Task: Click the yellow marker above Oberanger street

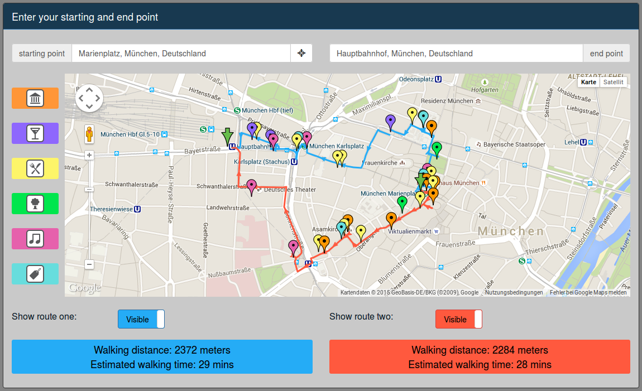Action: tap(361, 233)
